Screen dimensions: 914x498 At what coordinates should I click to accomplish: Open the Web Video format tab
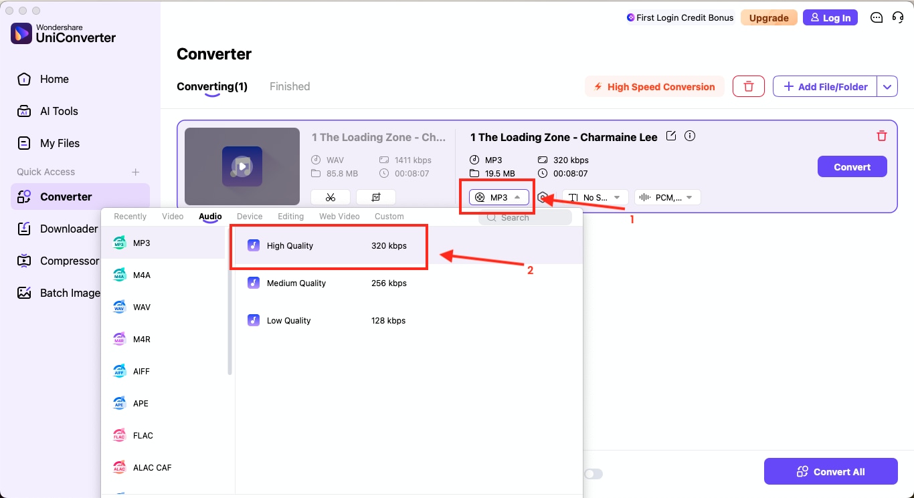tap(339, 217)
